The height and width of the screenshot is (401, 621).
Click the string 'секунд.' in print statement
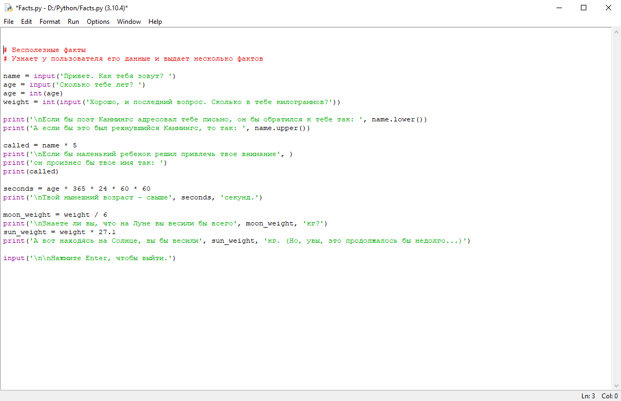(239, 197)
